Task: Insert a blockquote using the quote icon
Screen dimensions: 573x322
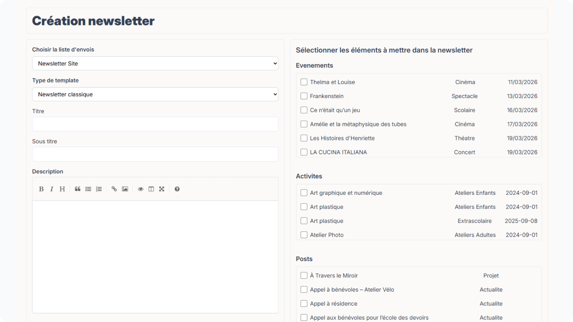Action: pyautogui.click(x=78, y=189)
